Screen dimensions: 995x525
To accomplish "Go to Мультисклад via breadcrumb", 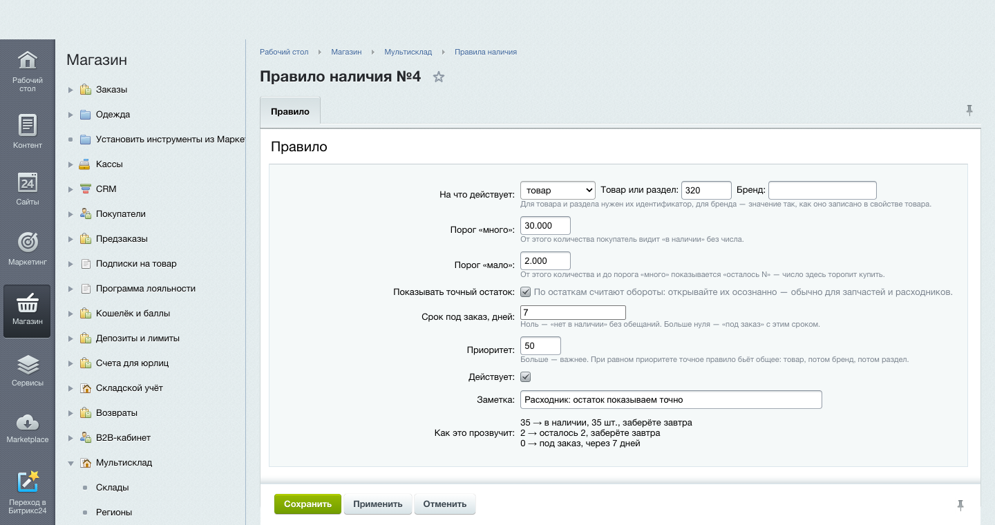I will tap(408, 52).
